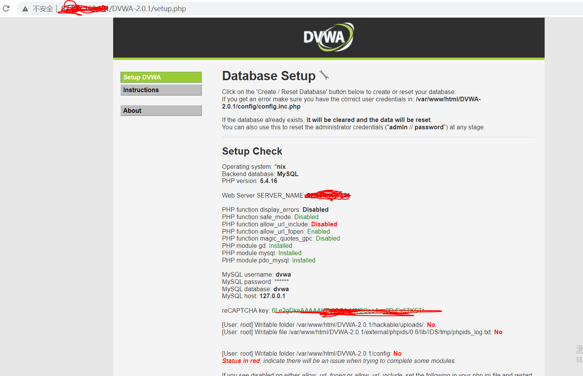
Task: Click the phpids_log.txt No status
Action: [x=498, y=332]
